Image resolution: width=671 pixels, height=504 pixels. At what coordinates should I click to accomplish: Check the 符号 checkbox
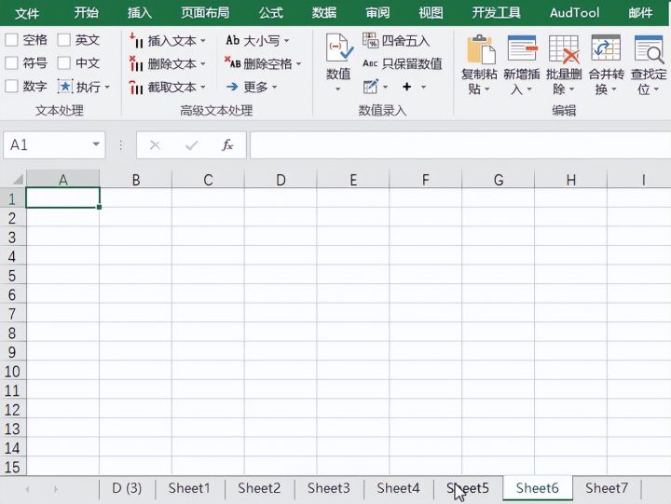pos(11,63)
